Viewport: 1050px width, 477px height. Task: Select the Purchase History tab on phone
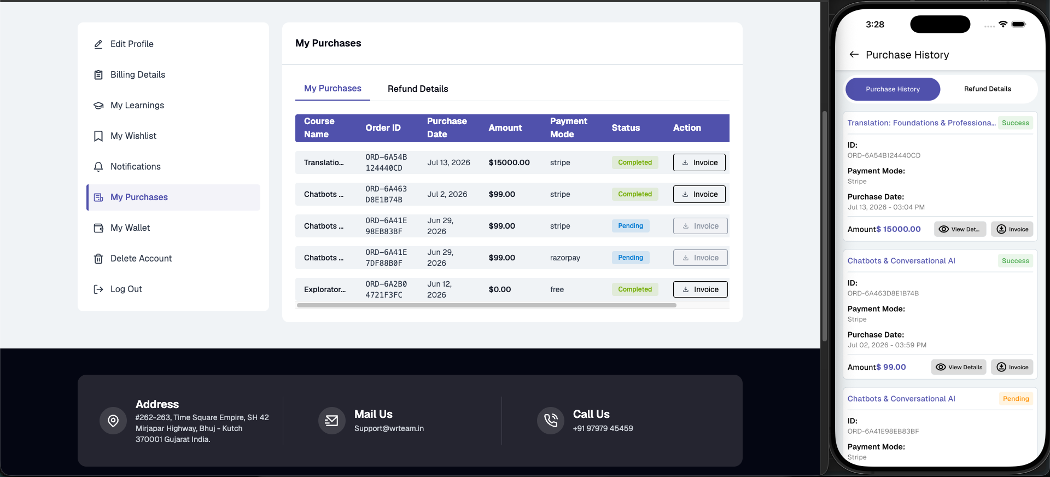pos(893,89)
